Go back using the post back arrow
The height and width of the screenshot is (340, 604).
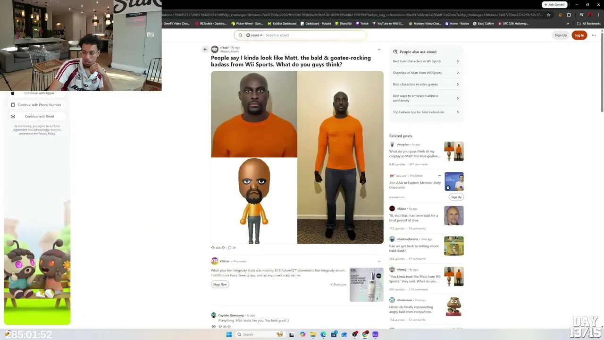point(205,49)
